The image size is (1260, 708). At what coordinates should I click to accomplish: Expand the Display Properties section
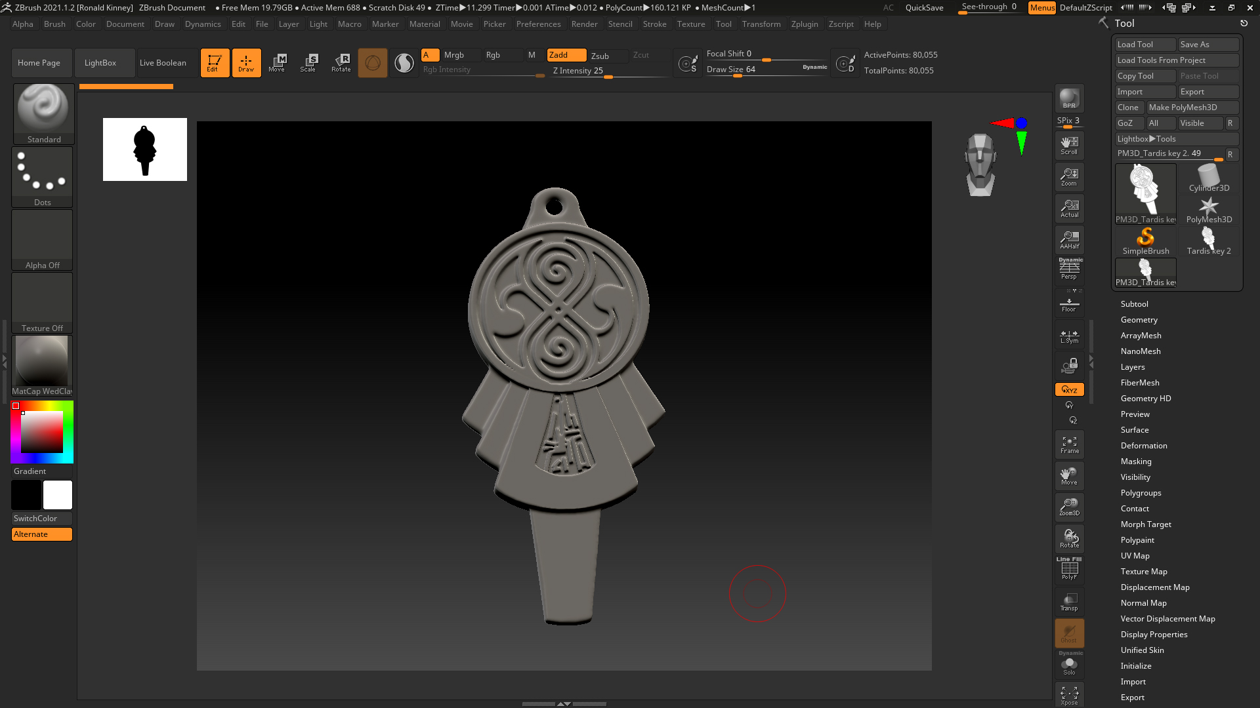click(x=1154, y=635)
